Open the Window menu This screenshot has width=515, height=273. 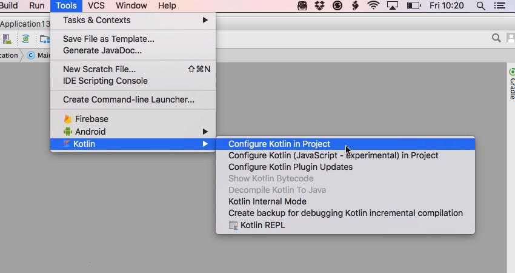(131, 5)
